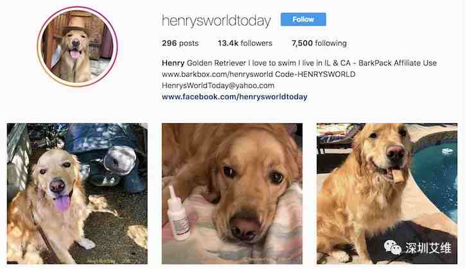View the 7,500 following list
467x269 pixels.
point(319,43)
